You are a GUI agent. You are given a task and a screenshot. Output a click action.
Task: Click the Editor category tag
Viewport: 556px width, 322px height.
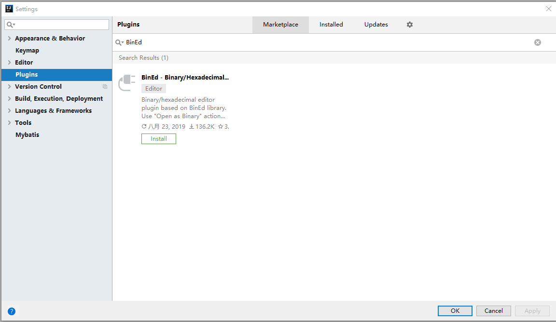(x=153, y=89)
